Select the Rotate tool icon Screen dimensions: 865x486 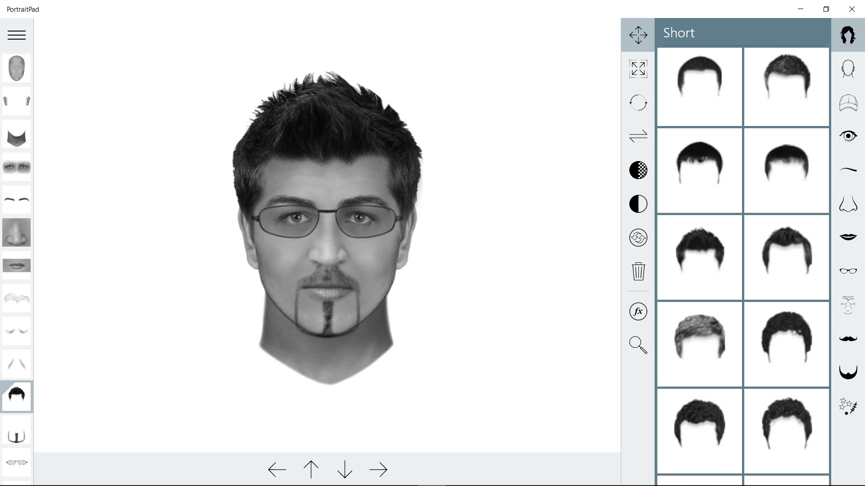coord(638,103)
